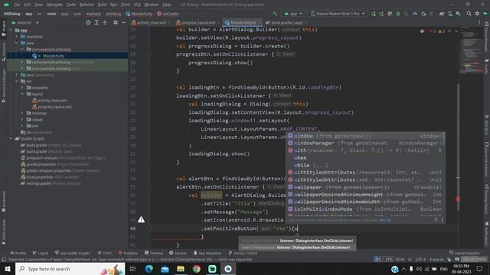This screenshot has width=490, height=275.
Task: Switch to build.gradle (:app) tab
Action: coord(286,22)
